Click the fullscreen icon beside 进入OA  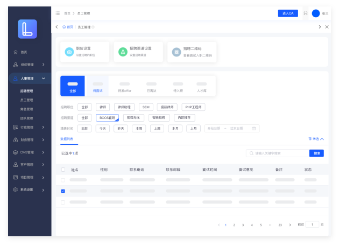[x=306, y=13]
